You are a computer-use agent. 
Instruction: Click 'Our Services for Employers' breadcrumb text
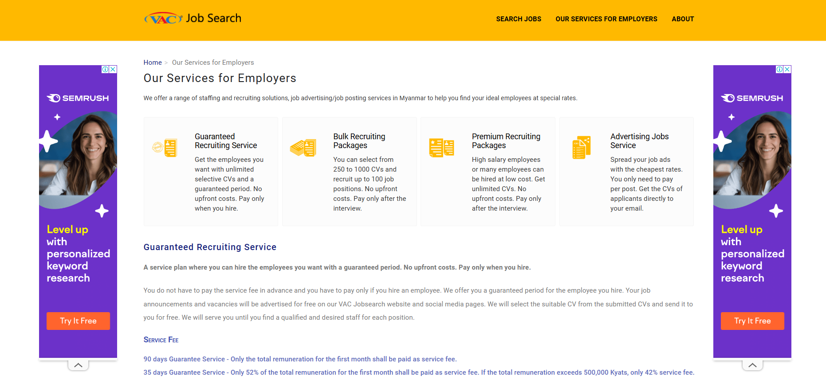coord(213,63)
